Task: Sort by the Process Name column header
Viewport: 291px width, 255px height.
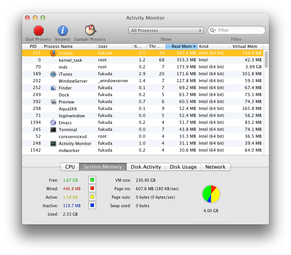Action: coord(69,46)
